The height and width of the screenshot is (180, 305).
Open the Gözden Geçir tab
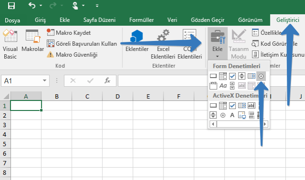[208, 20]
